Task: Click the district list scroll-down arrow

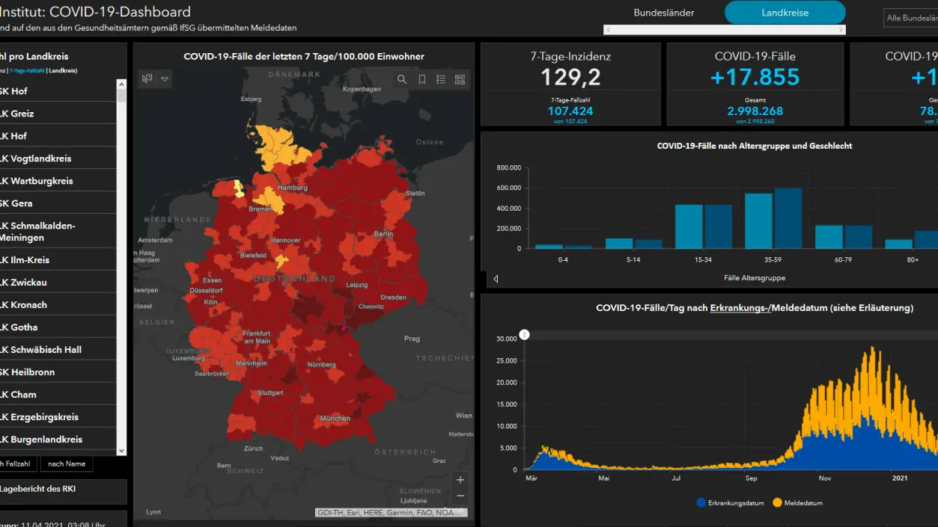Action: (x=122, y=451)
